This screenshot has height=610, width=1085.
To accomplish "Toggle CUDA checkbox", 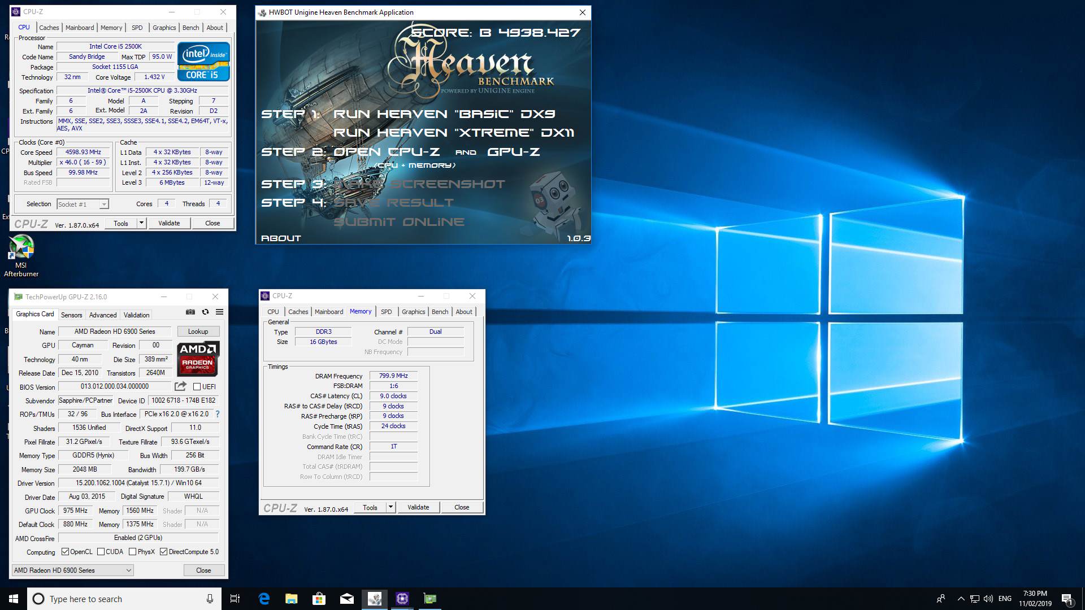I will point(101,552).
